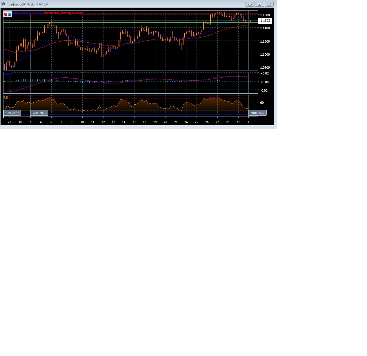Close the GBP/USD chart window

(x=269, y=4)
